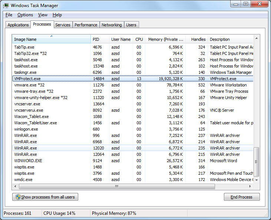The height and width of the screenshot is (220, 271).
Task: Click the vertical scrollbar down arrow
Action: coord(257,180)
